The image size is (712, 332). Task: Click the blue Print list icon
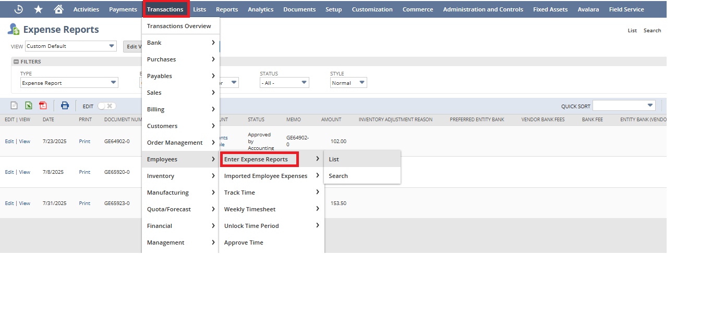point(65,106)
